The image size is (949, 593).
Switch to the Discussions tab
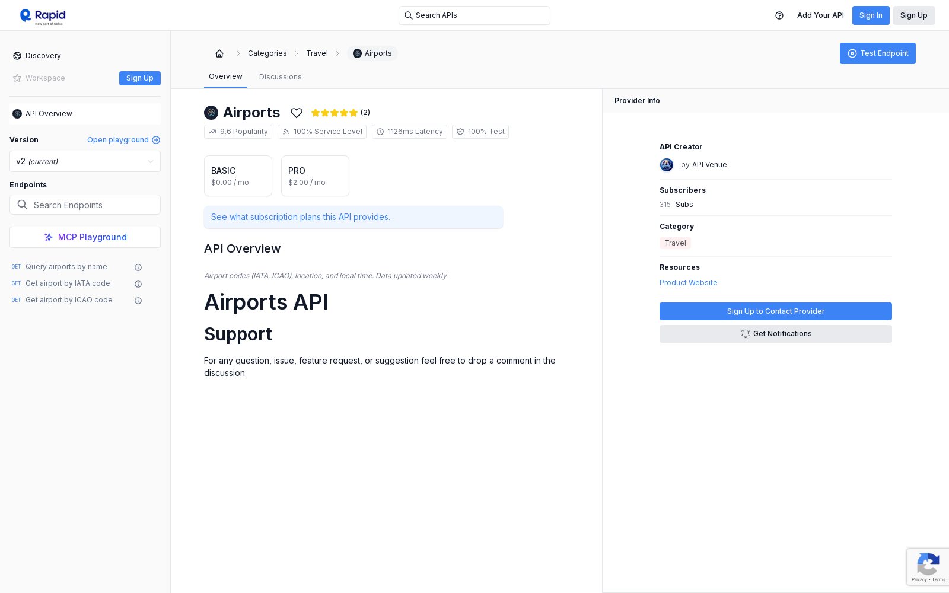[281, 77]
